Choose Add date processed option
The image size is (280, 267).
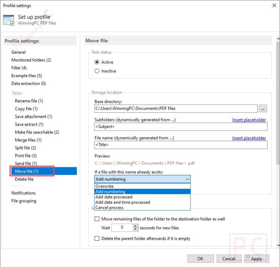click(142, 197)
